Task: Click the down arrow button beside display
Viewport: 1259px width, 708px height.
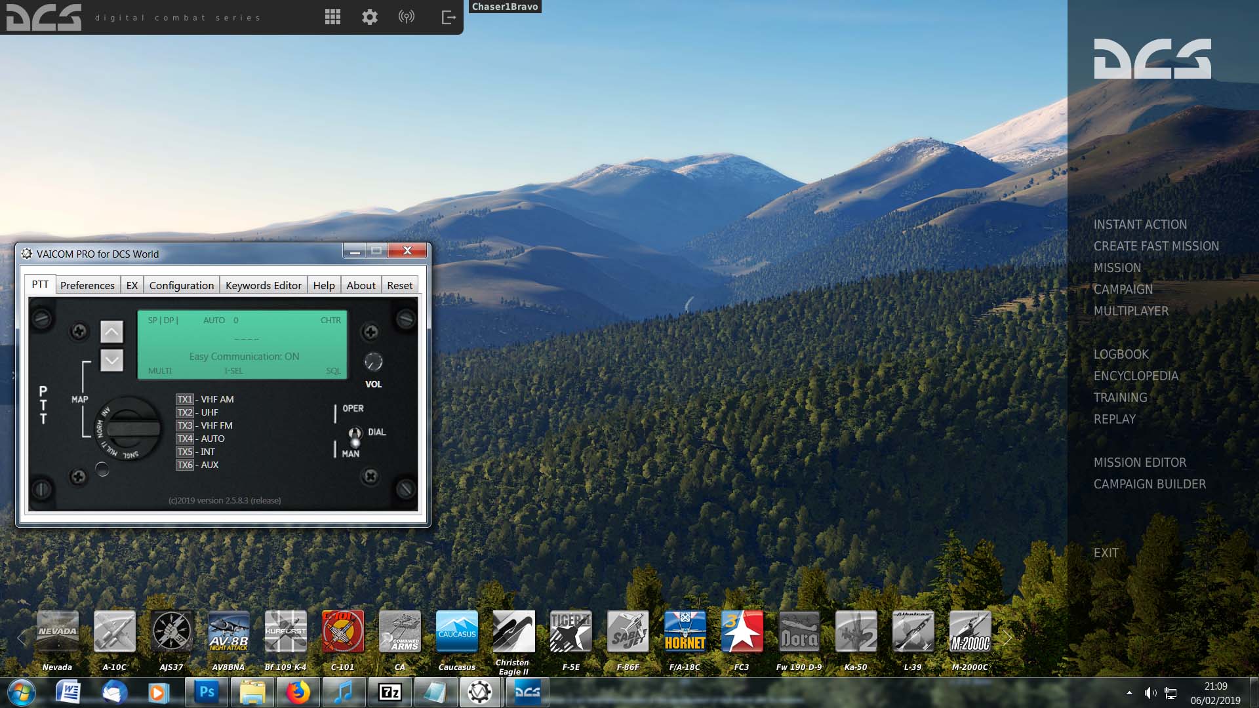Action: 111,360
